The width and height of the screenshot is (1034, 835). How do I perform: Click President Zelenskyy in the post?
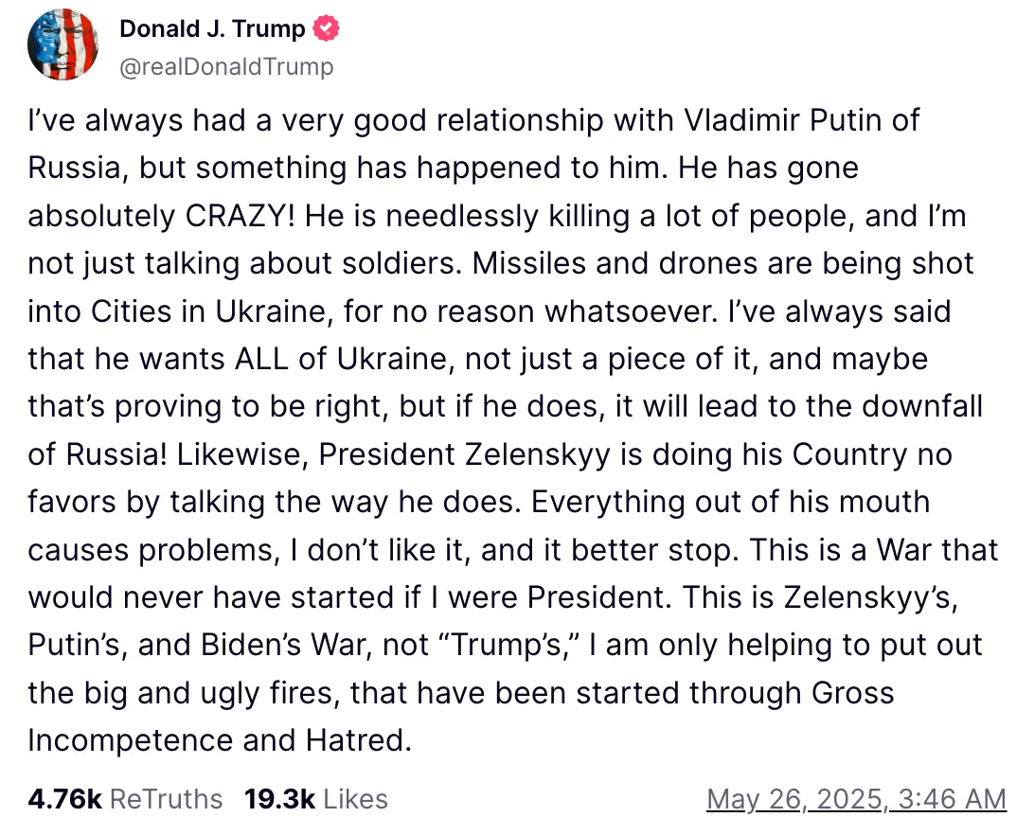[465, 454]
